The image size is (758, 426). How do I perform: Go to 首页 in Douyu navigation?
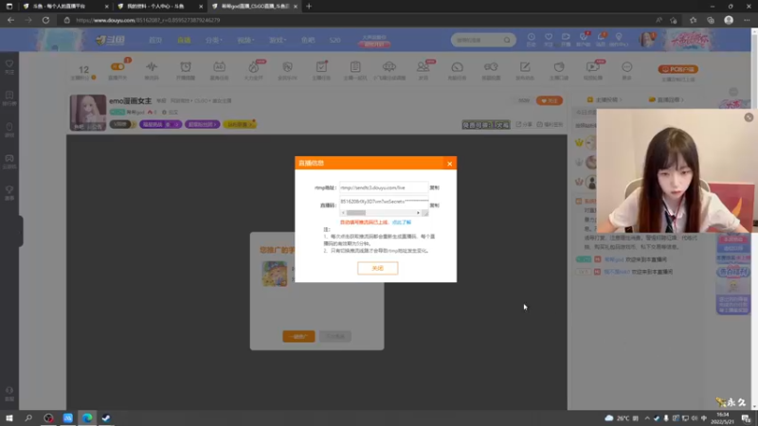pyautogui.click(x=155, y=40)
